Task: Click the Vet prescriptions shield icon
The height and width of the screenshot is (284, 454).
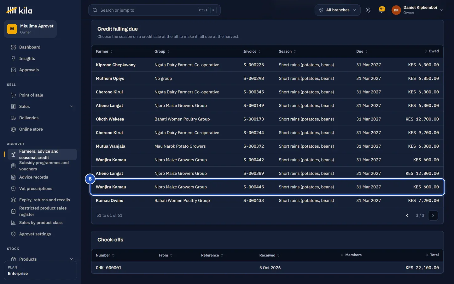Action: pos(13,188)
